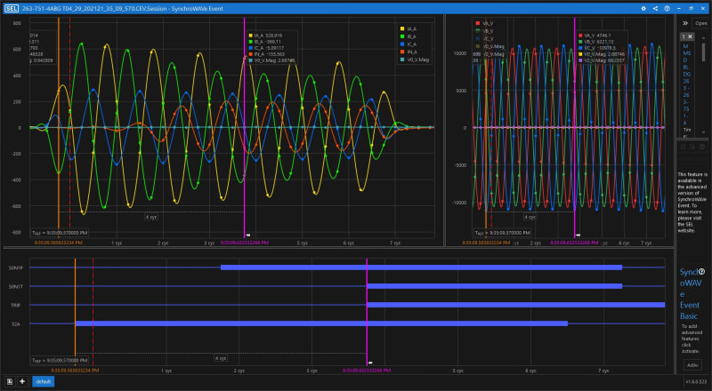Click the first greyed icon below side list
This screenshot has height=391, width=712.
point(683,147)
